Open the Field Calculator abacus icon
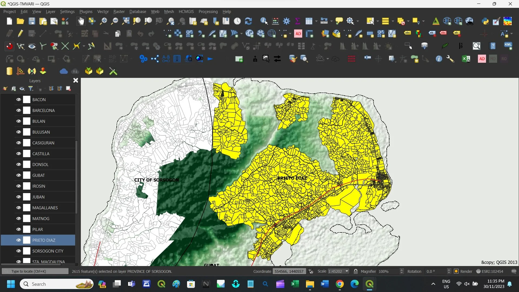519x292 pixels. (x=275, y=21)
